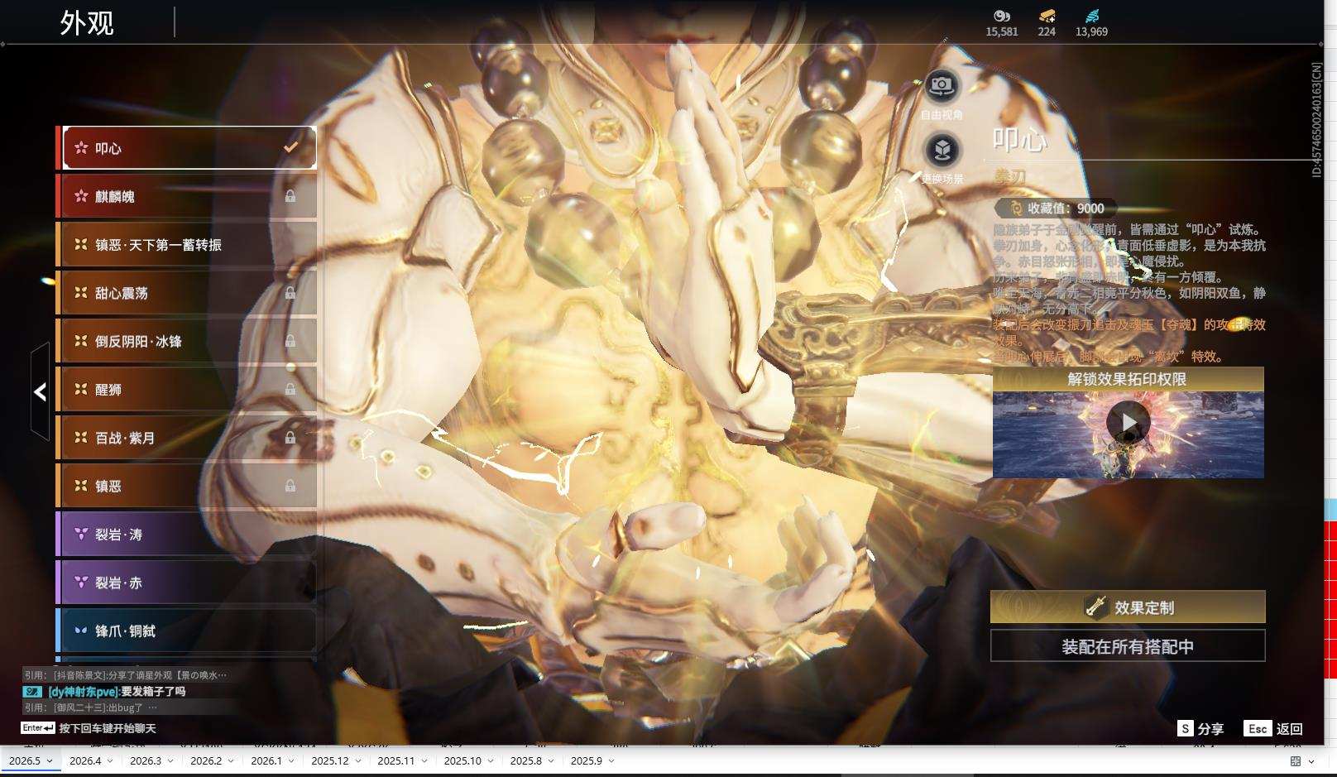Open the 自由视角 free camera view
The image size is (1337, 777).
pyautogui.click(x=942, y=85)
